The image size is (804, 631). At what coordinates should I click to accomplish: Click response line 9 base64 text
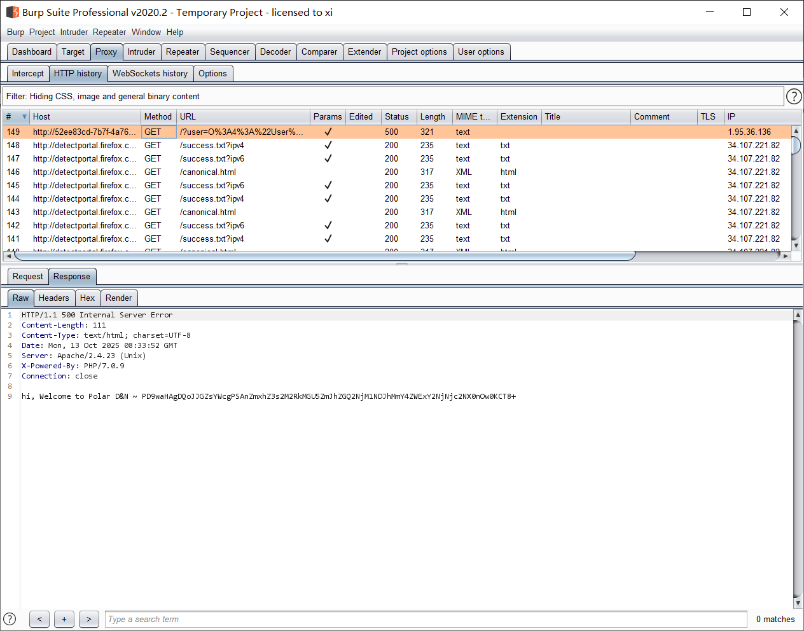click(x=329, y=396)
